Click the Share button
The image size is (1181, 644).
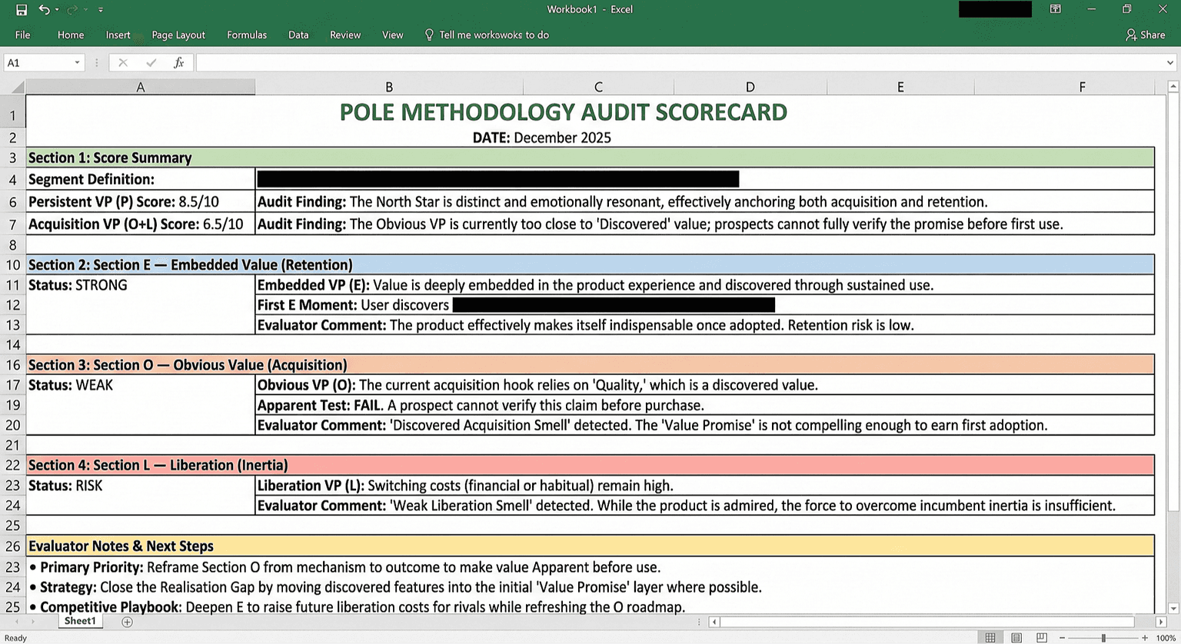click(x=1145, y=35)
